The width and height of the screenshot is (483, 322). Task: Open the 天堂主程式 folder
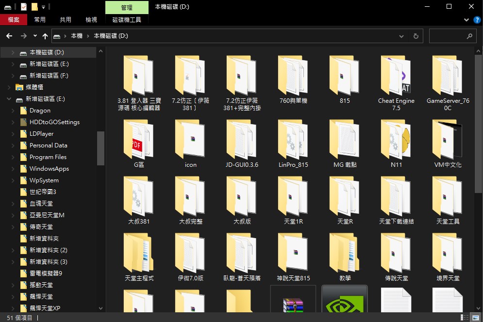point(139,257)
